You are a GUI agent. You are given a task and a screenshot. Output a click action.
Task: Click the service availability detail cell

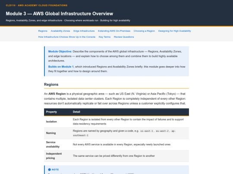122,144
